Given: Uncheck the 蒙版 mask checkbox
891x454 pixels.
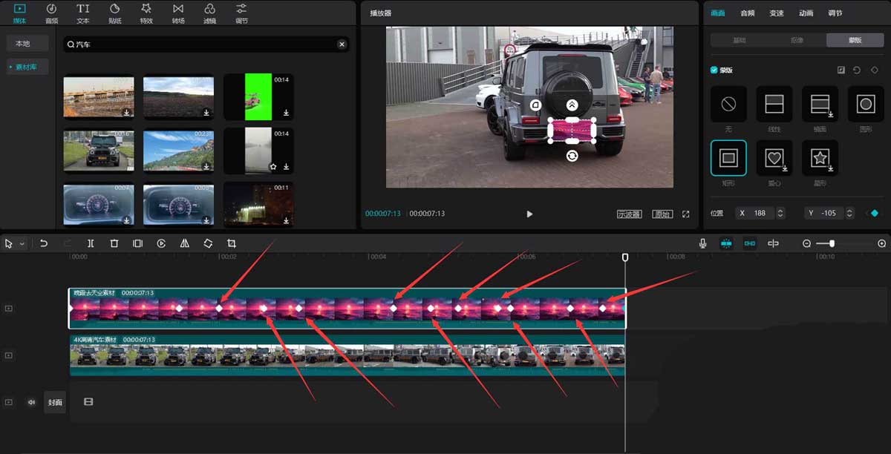Looking at the screenshot, I should coord(714,70).
